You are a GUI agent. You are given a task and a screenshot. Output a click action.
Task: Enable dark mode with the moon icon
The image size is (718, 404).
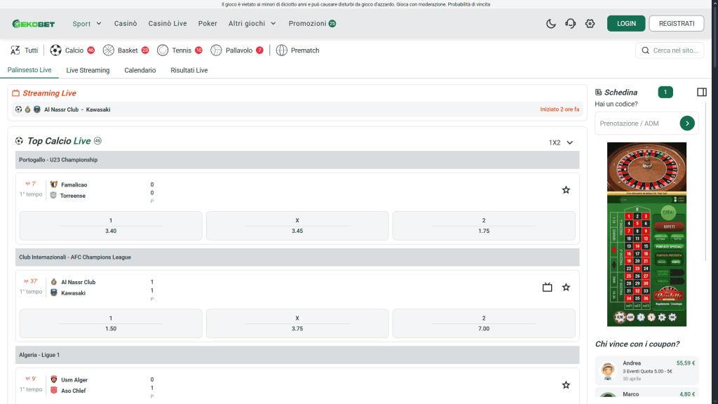click(x=551, y=23)
